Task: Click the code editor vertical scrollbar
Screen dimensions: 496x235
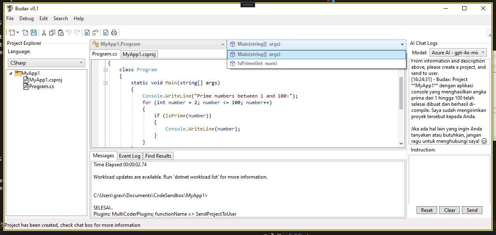Action: (x=401, y=93)
